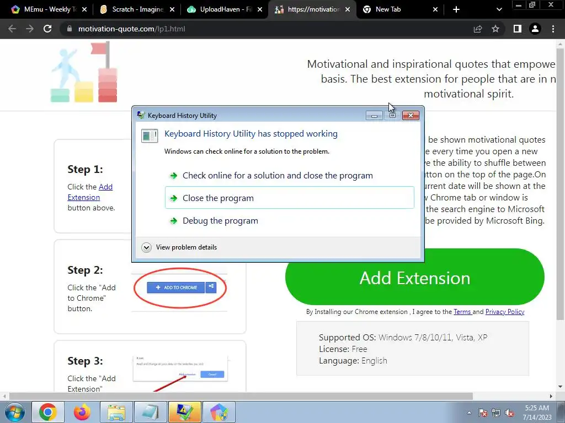Click the Chrome taskbar icon
Viewport: 565px width, 423px height.
click(x=48, y=412)
